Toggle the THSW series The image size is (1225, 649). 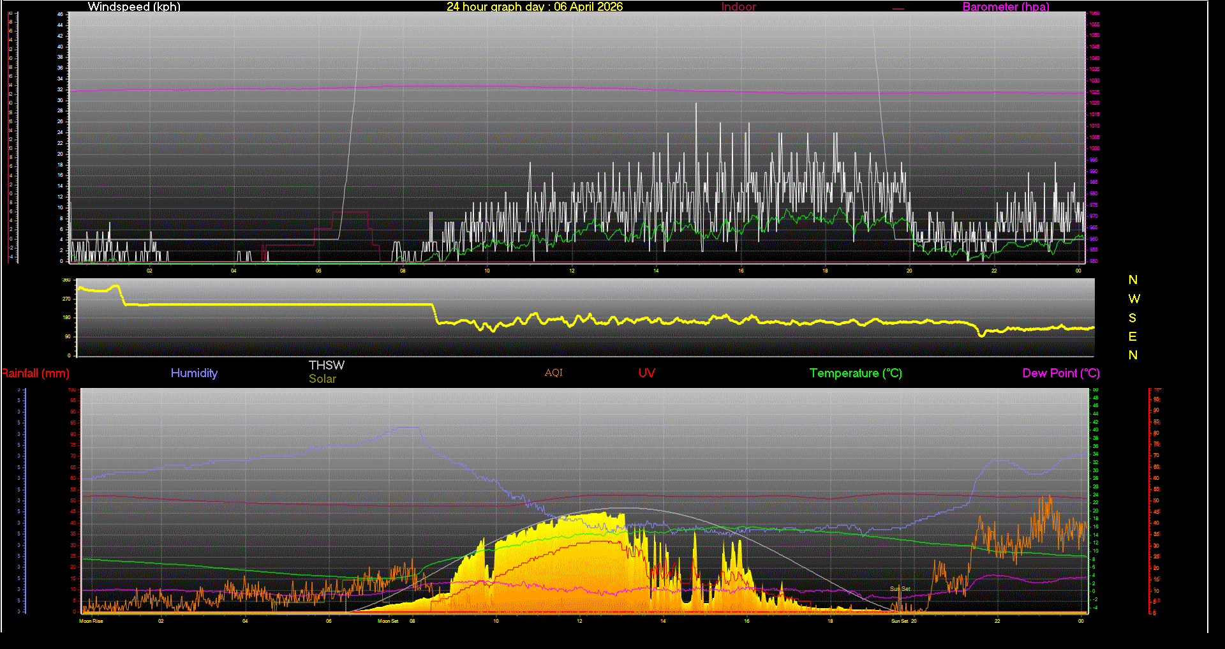(326, 365)
